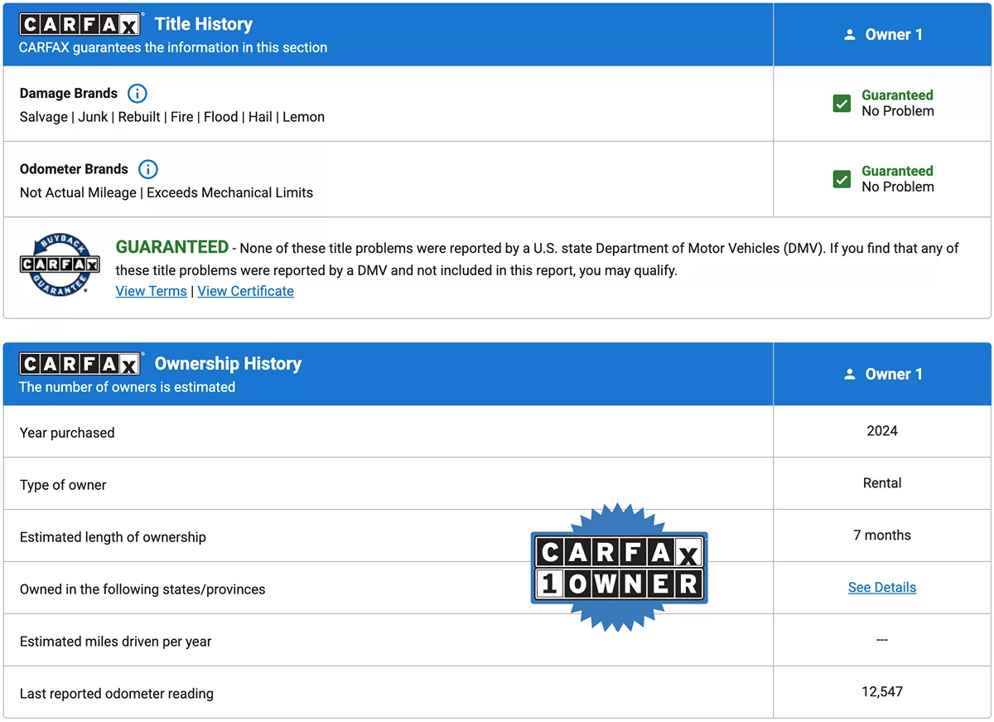Viewport: 994px width, 722px height.
Task: Select the Title History section heading
Action: click(204, 24)
